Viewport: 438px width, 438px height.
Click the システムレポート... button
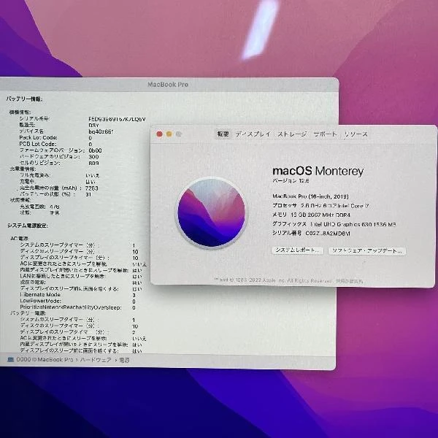point(298,250)
